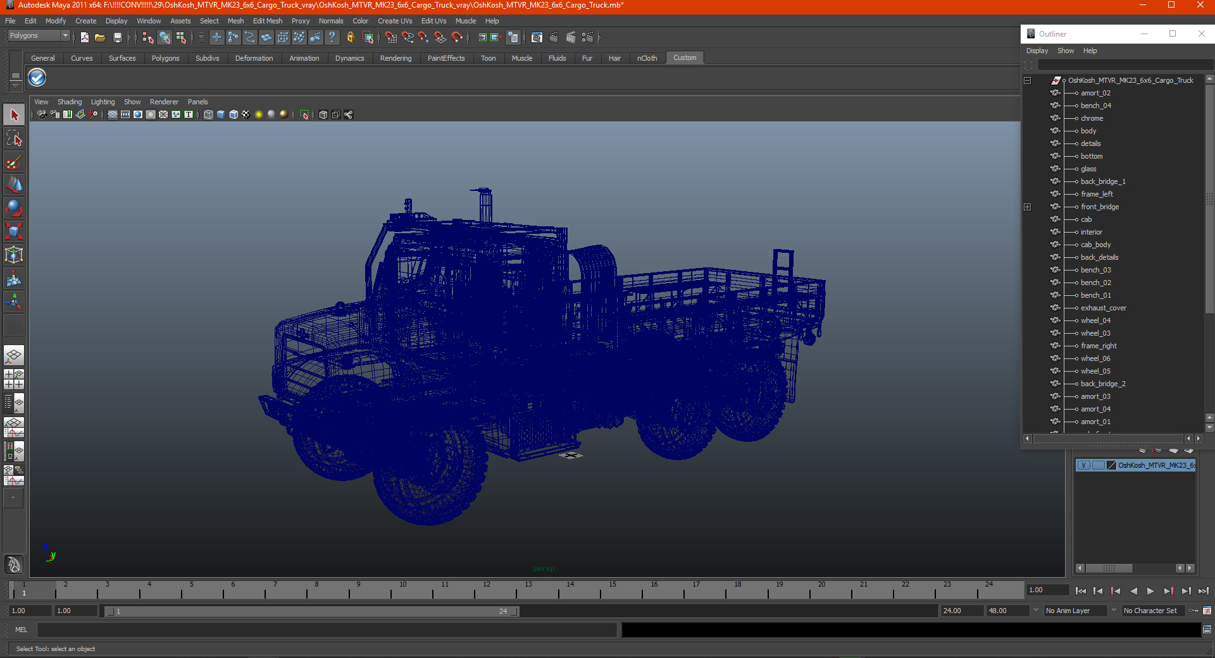The image size is (1215, 658).
Task: Open the viewport Shading menu
Action: pos(70,102)
